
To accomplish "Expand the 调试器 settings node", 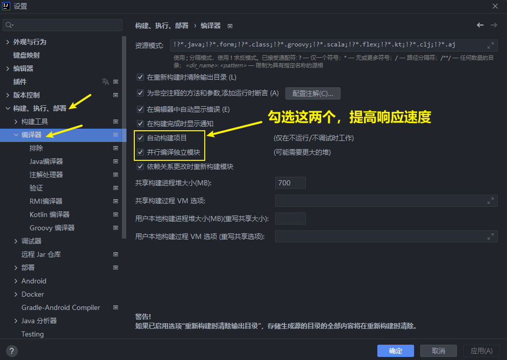I will [16, 241].
